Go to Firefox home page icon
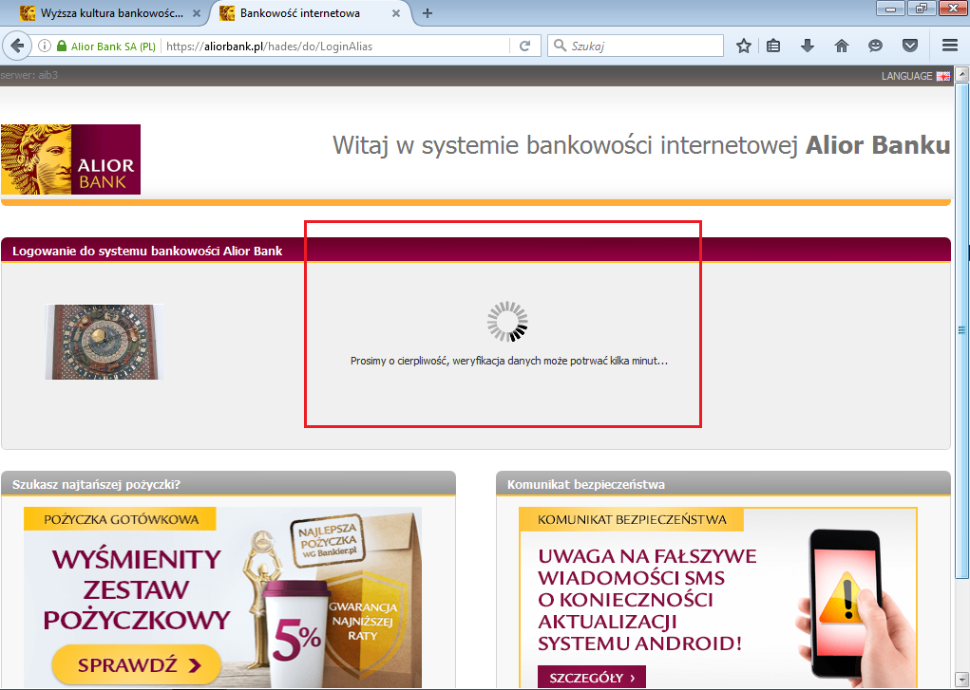 point(842,46)
